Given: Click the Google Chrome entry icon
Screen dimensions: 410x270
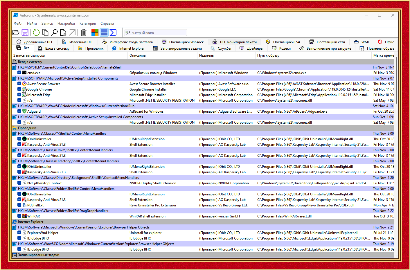Looking at the screenshot, I should click(x=24, y=89).
